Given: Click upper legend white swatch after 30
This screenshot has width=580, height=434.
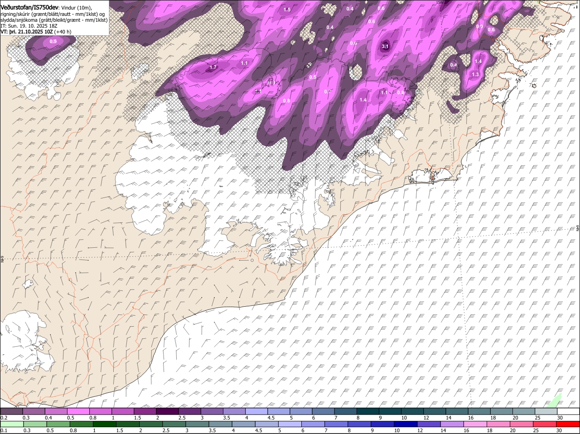Looking at the screenshot, I should (x=568, y=411).
